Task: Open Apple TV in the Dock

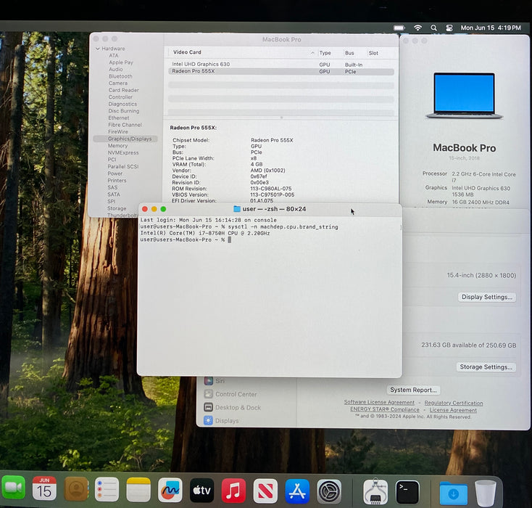Action: [x=202, y=491]
